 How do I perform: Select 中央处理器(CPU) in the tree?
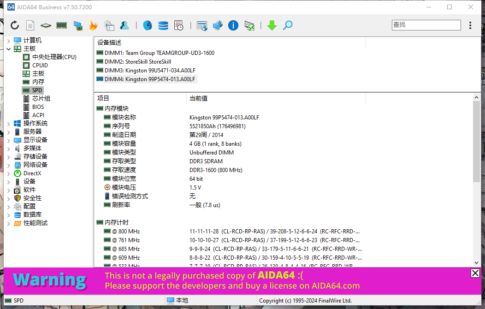[54, 57]
